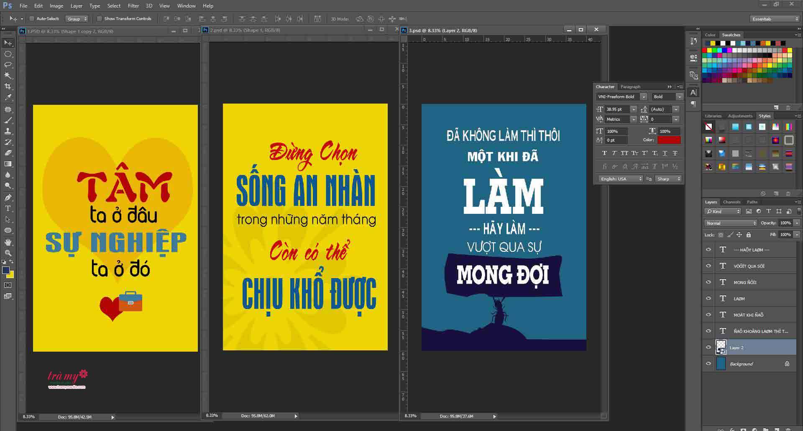Click the foreground color swatch in toolbar
This screenshot has width=803, height=431.
coord(6,270)
